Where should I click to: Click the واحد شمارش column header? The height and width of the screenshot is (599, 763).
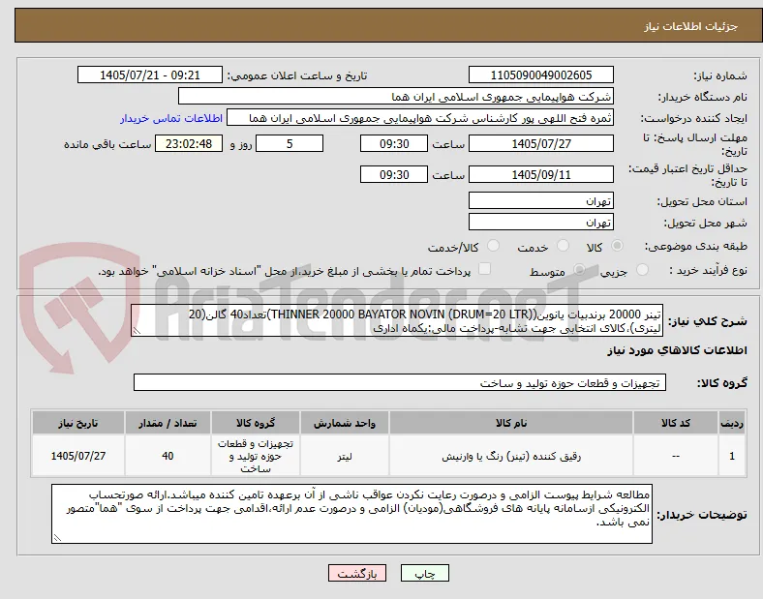(x=345, y=423)
